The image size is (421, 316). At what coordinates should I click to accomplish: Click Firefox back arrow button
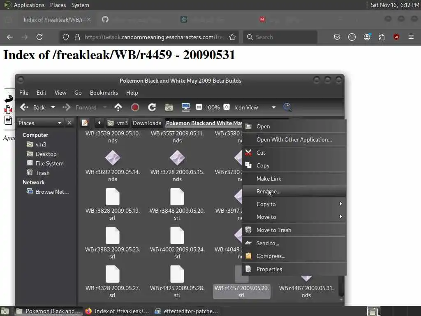10,37
